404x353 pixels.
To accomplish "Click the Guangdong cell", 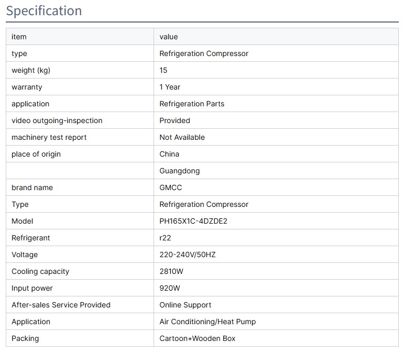I will [179, 171].
